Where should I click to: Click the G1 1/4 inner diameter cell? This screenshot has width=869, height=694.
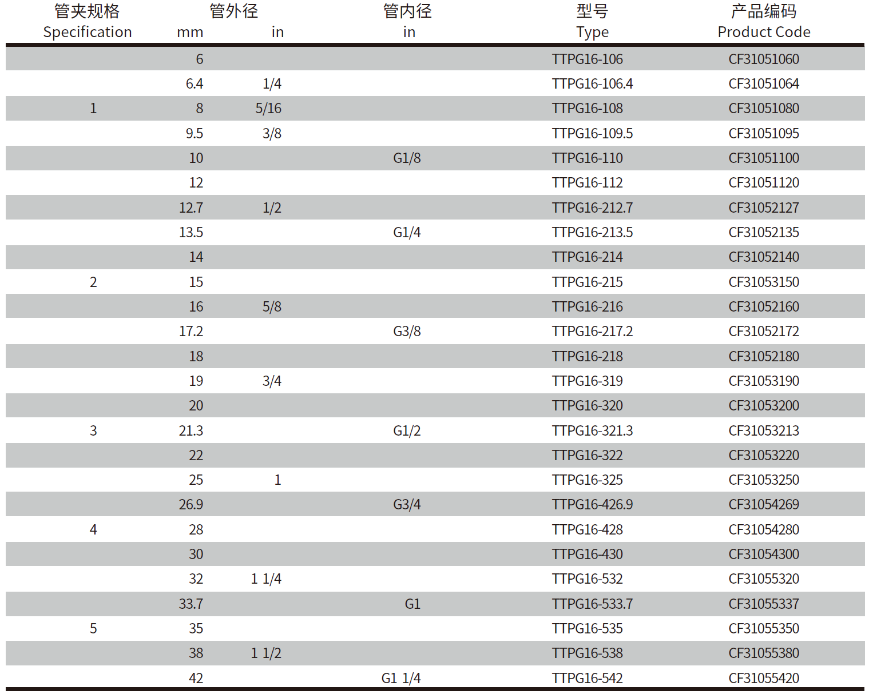coord(401,678)
